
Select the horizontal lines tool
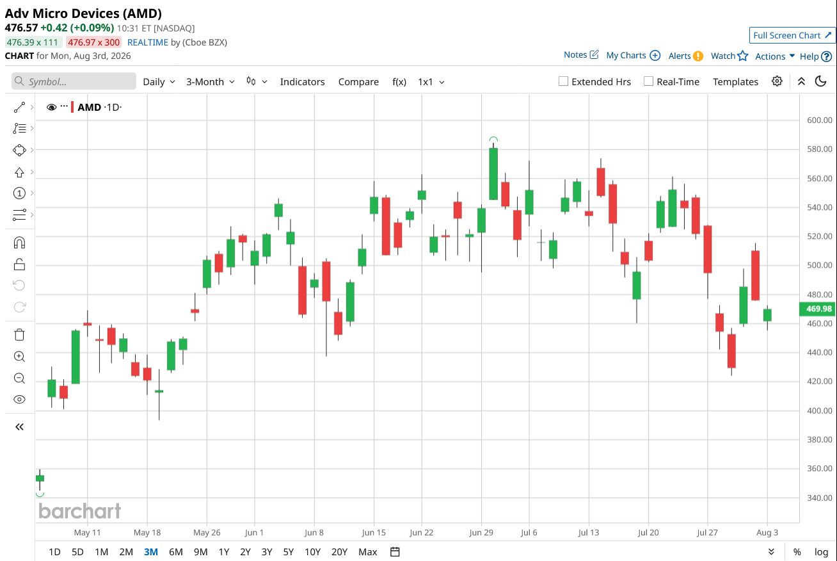pyautogui.click(x=19, y=214)
